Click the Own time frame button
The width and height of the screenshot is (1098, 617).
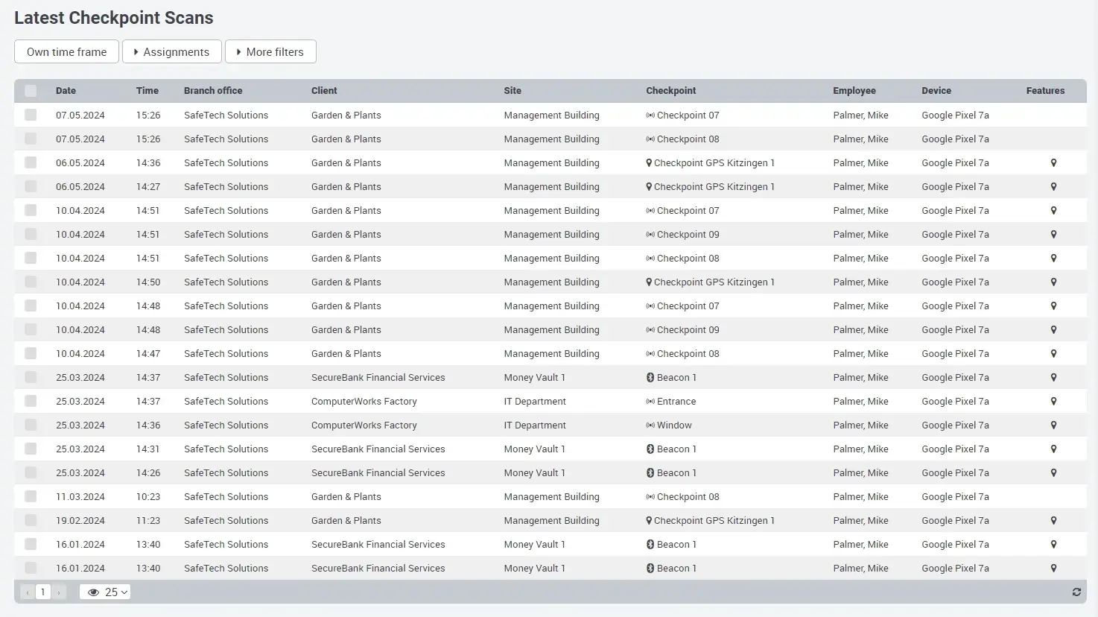pos(66,52)
